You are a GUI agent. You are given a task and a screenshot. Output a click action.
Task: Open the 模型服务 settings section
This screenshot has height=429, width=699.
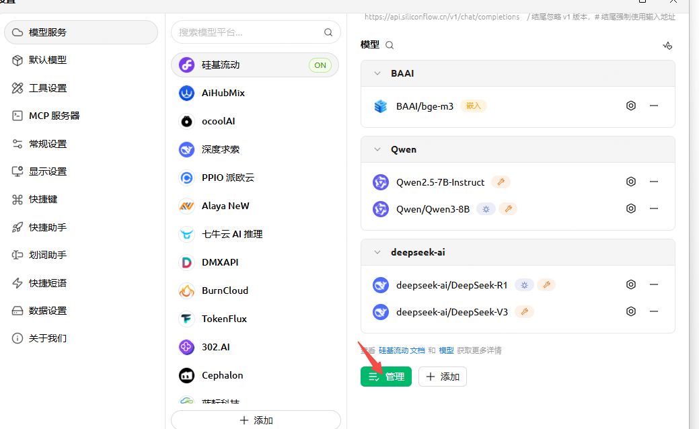coord(81,32)
